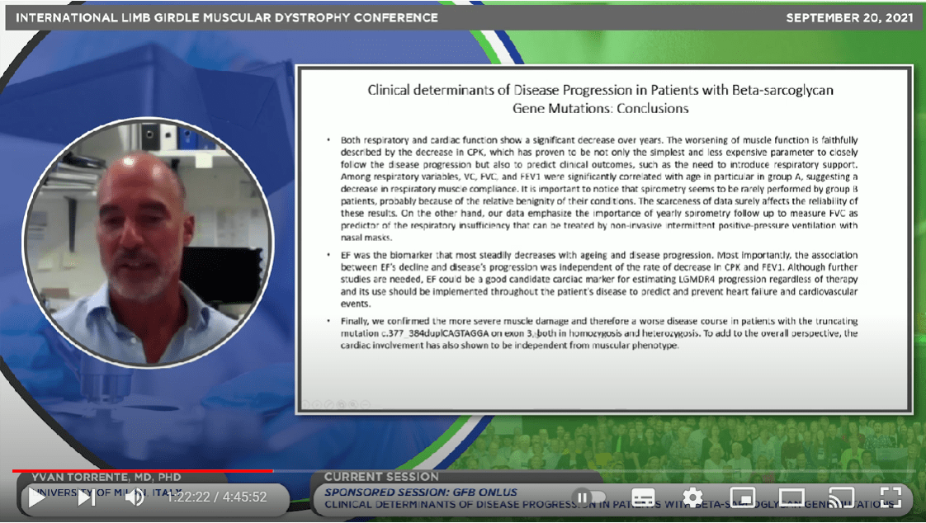
Task: Click the slide title about Beta-sarcoglycan
Action: (600, 99)
